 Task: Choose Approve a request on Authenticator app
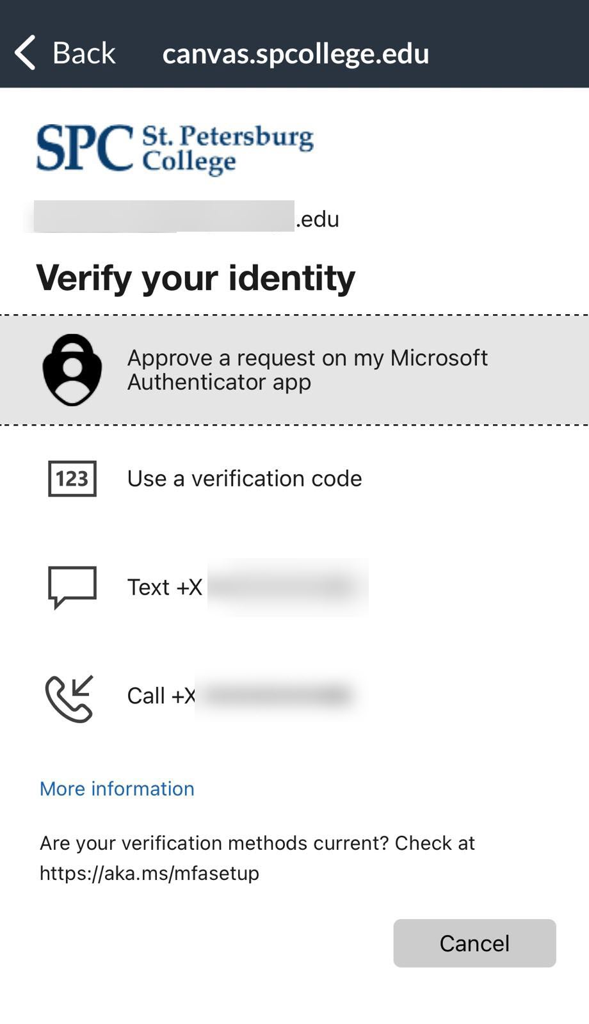(x=307, y=369)
